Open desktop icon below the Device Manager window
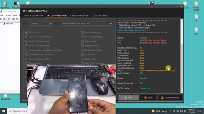Viewport: 204px width, 114px height. tap(5, 97)
